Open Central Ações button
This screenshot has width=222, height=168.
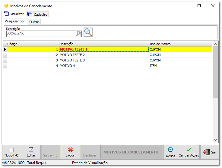coord(189,152)
